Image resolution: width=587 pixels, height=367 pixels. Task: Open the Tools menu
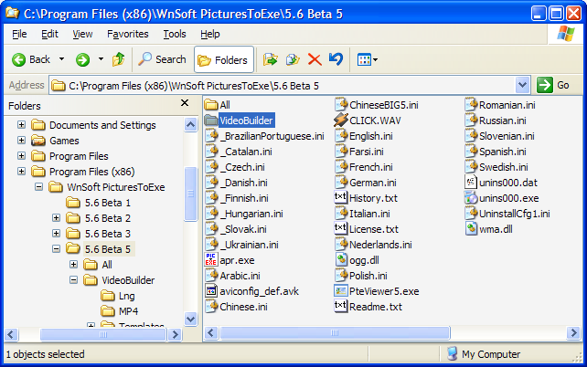pos(175,34)
